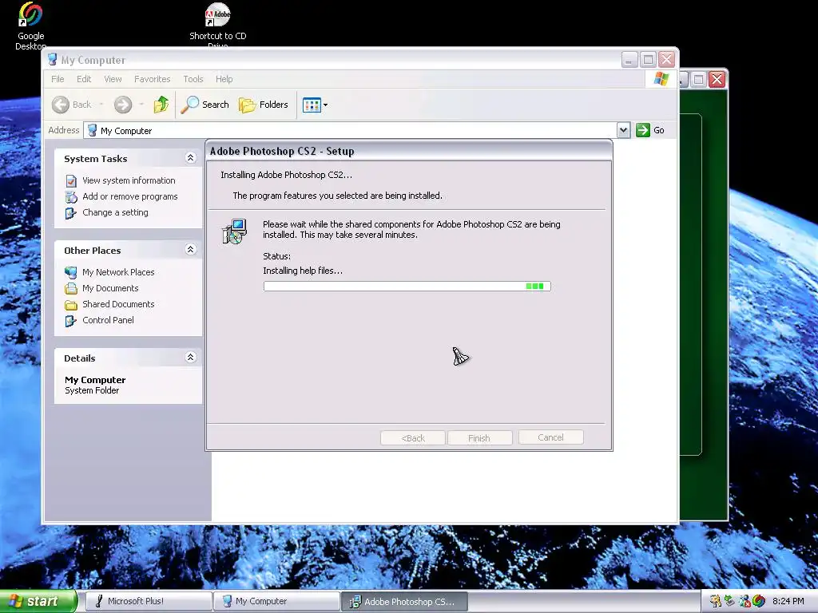The width and height of the screenshot is (818, 613).
Task: Click 'Installing help files...' status text
Action: [x=303, y=271]
